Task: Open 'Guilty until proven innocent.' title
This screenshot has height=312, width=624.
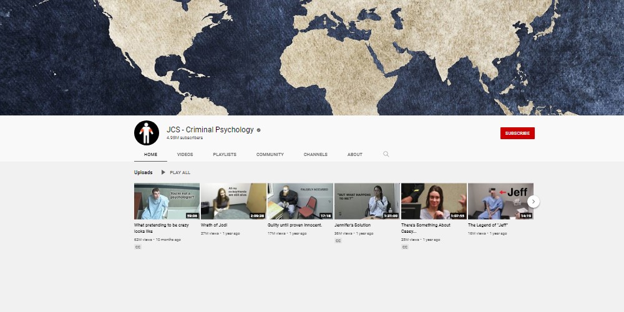Action: (x=295, y=225)
